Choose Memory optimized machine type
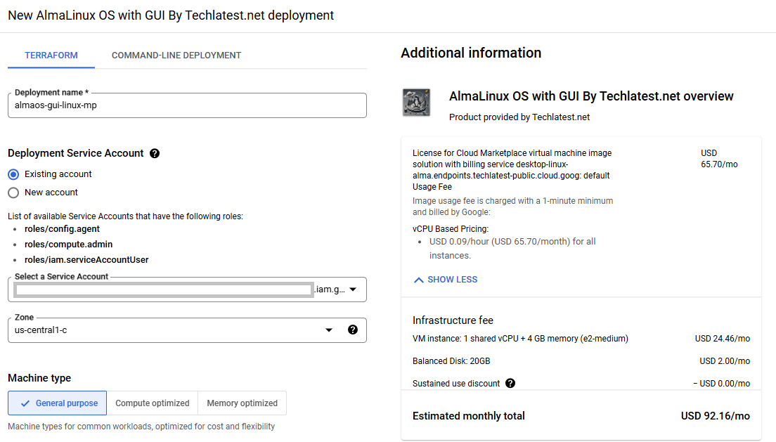The image size is (776, 442). [242, 403]
